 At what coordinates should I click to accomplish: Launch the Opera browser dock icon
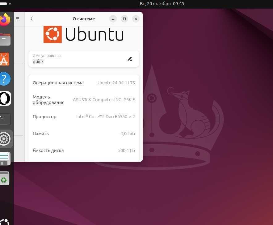(5, 98)
